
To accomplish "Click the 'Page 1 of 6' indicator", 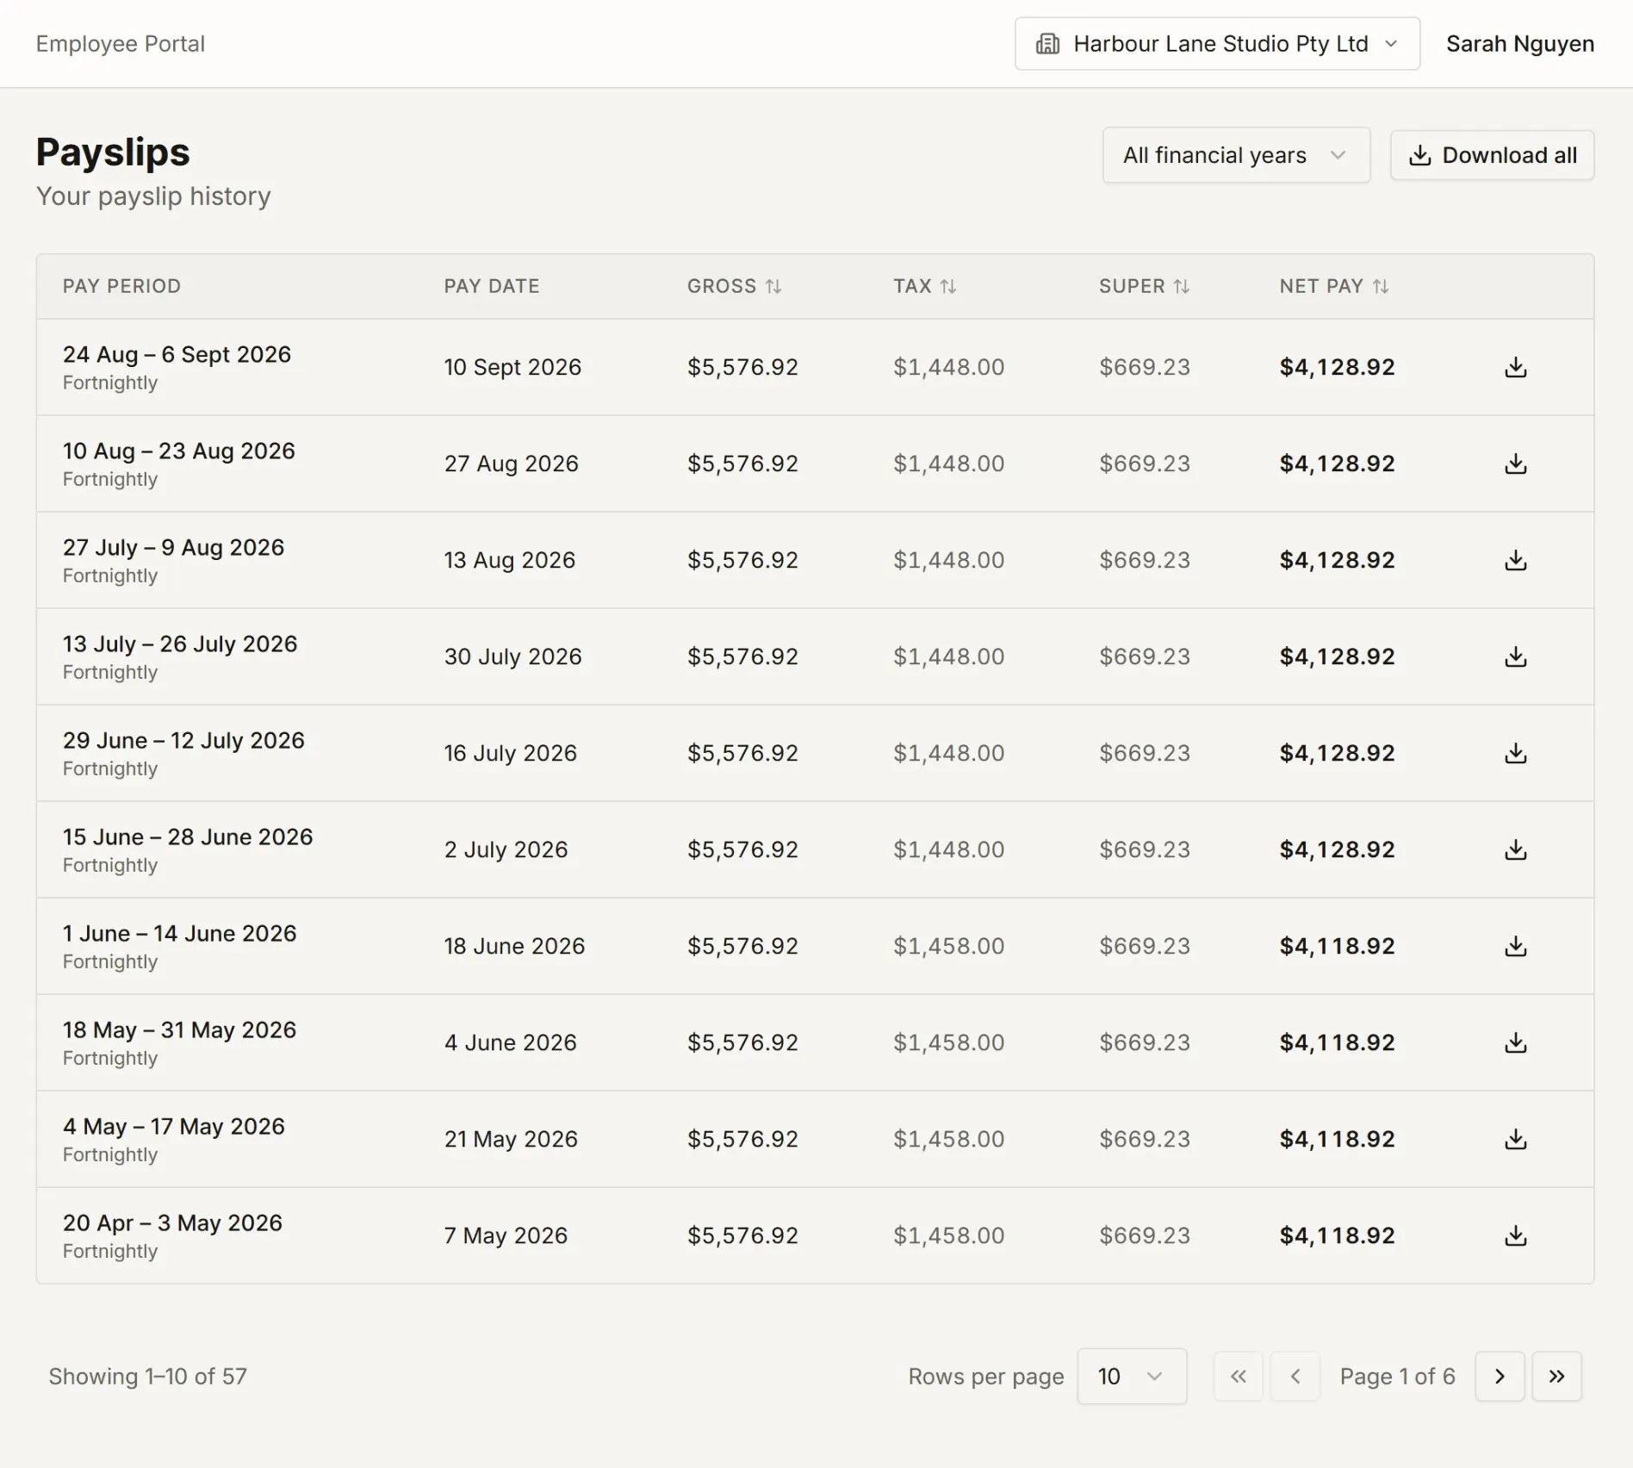I will (1397, 1377).
